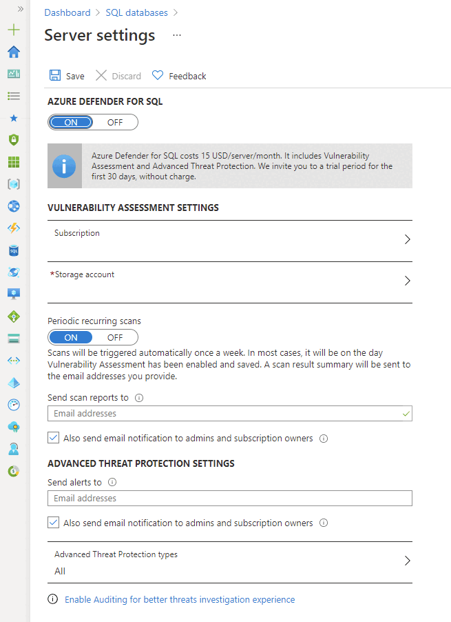Open SQL databases icon in sidebar
Viewport: 451px width, 622px height.
[x=14, y=251]
